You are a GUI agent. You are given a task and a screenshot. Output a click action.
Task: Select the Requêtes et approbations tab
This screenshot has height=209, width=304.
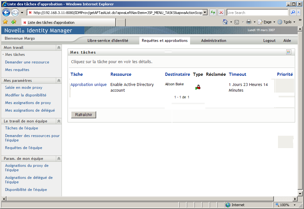[x=165, y=41]
